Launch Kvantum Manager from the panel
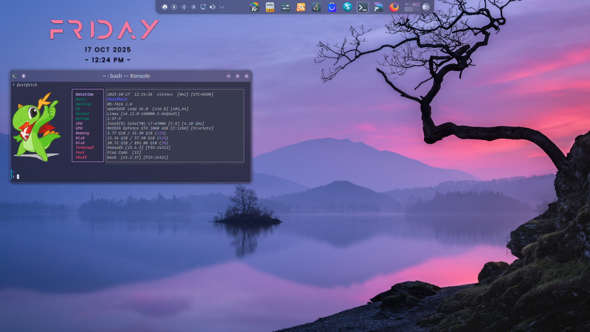Viewport: 590px width, 332px height. point(254,7)
